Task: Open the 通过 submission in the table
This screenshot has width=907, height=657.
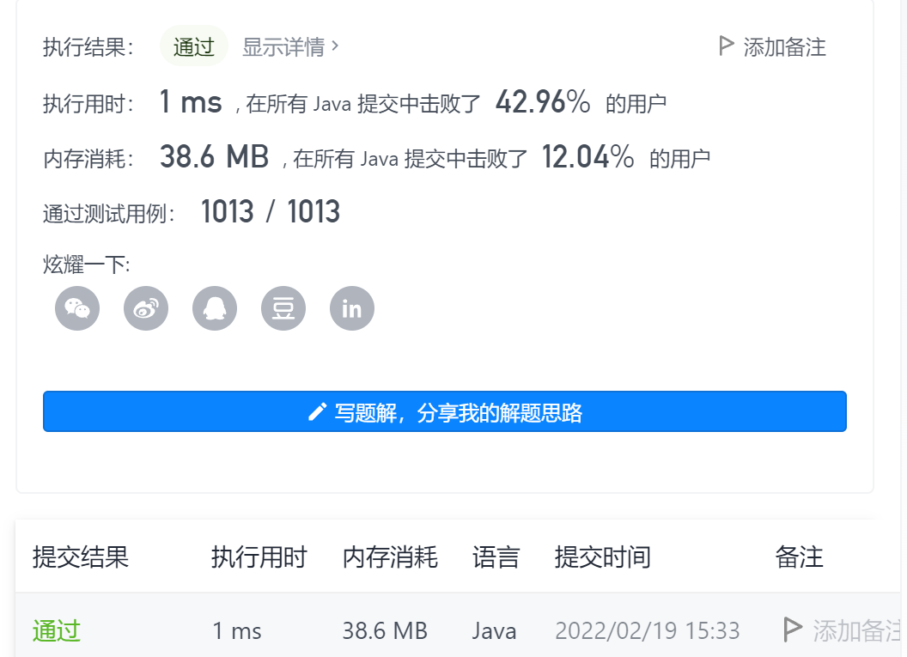Action: tap(55, 630)
